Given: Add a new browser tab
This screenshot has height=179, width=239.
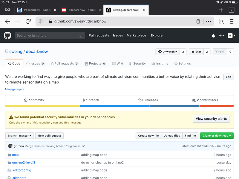Looking at the screenshot, I should (221, 10).
